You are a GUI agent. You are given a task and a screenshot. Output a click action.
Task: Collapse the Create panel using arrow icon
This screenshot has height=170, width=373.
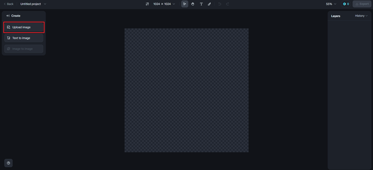[8, 16]
